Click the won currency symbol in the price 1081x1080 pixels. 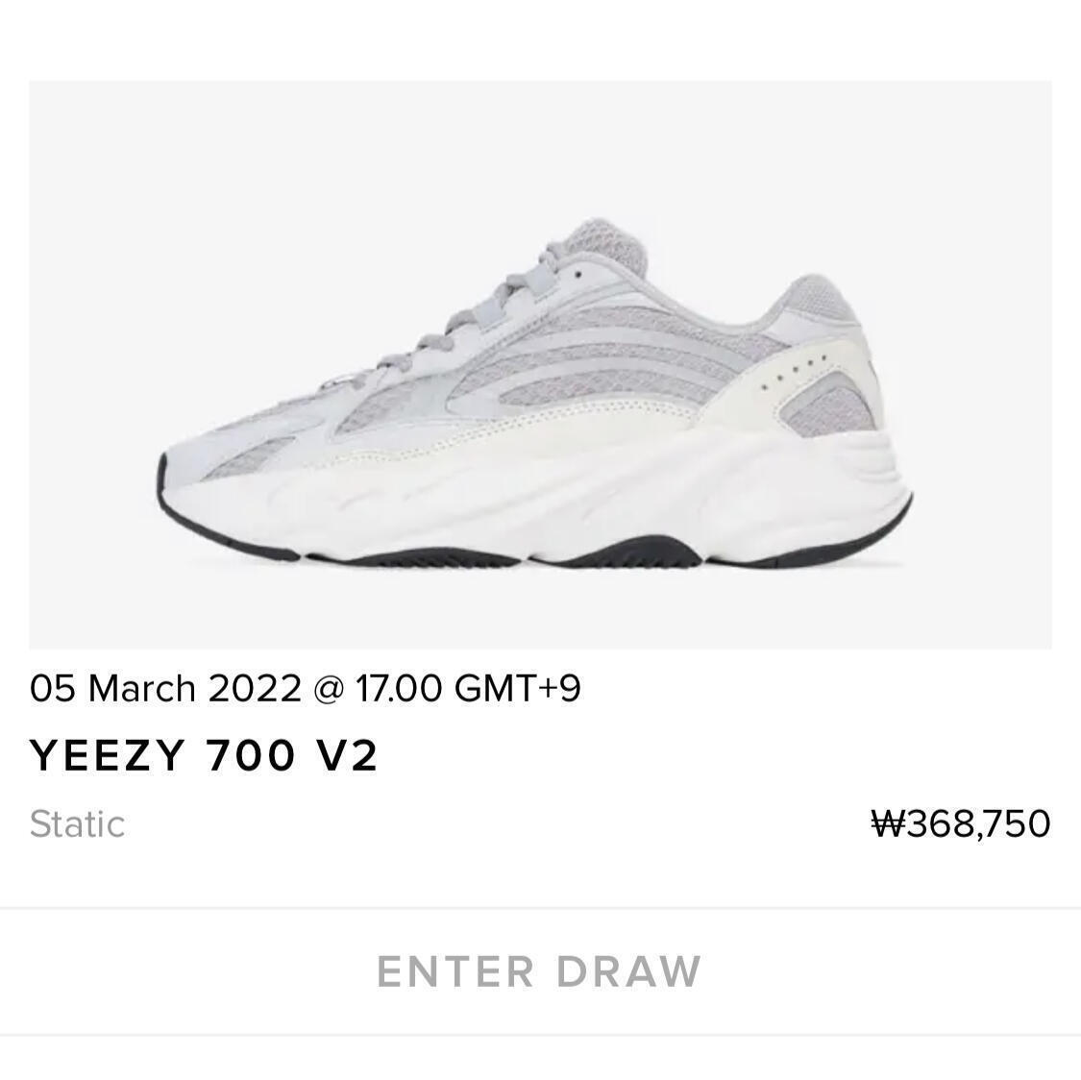(887, 822)
